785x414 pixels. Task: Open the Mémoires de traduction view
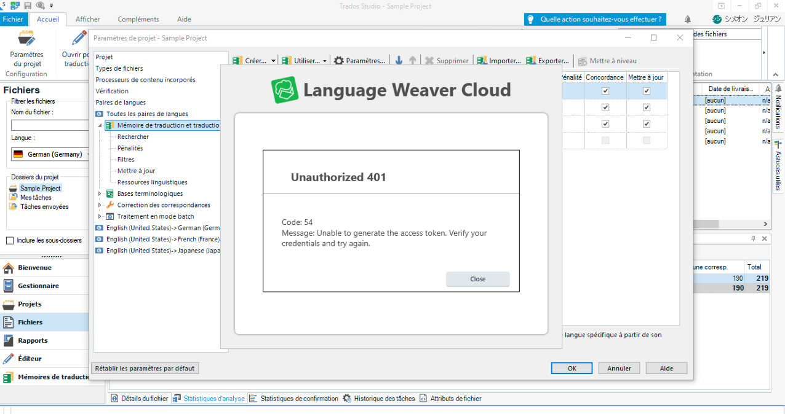coord(43,377)
